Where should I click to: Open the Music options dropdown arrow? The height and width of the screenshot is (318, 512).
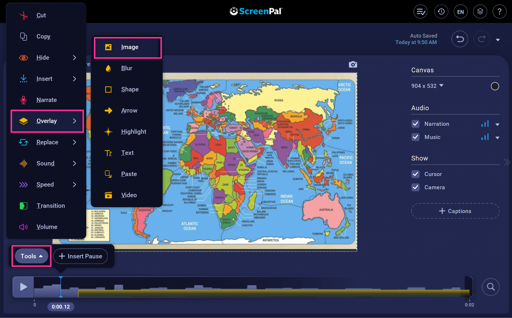click(x=497, y=138)
